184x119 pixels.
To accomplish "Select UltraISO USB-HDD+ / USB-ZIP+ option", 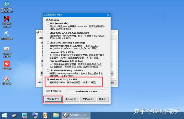I will click(x=48, y=70).
